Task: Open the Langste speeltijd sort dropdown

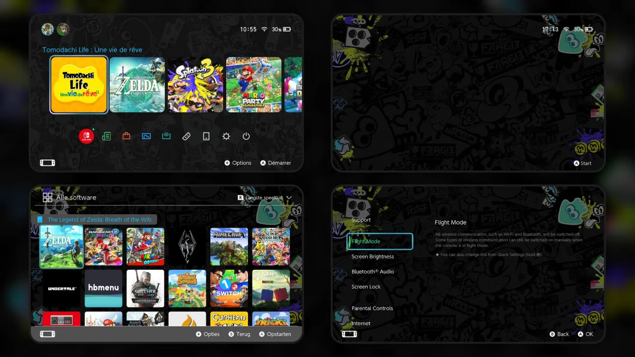Action: [264, 197]
